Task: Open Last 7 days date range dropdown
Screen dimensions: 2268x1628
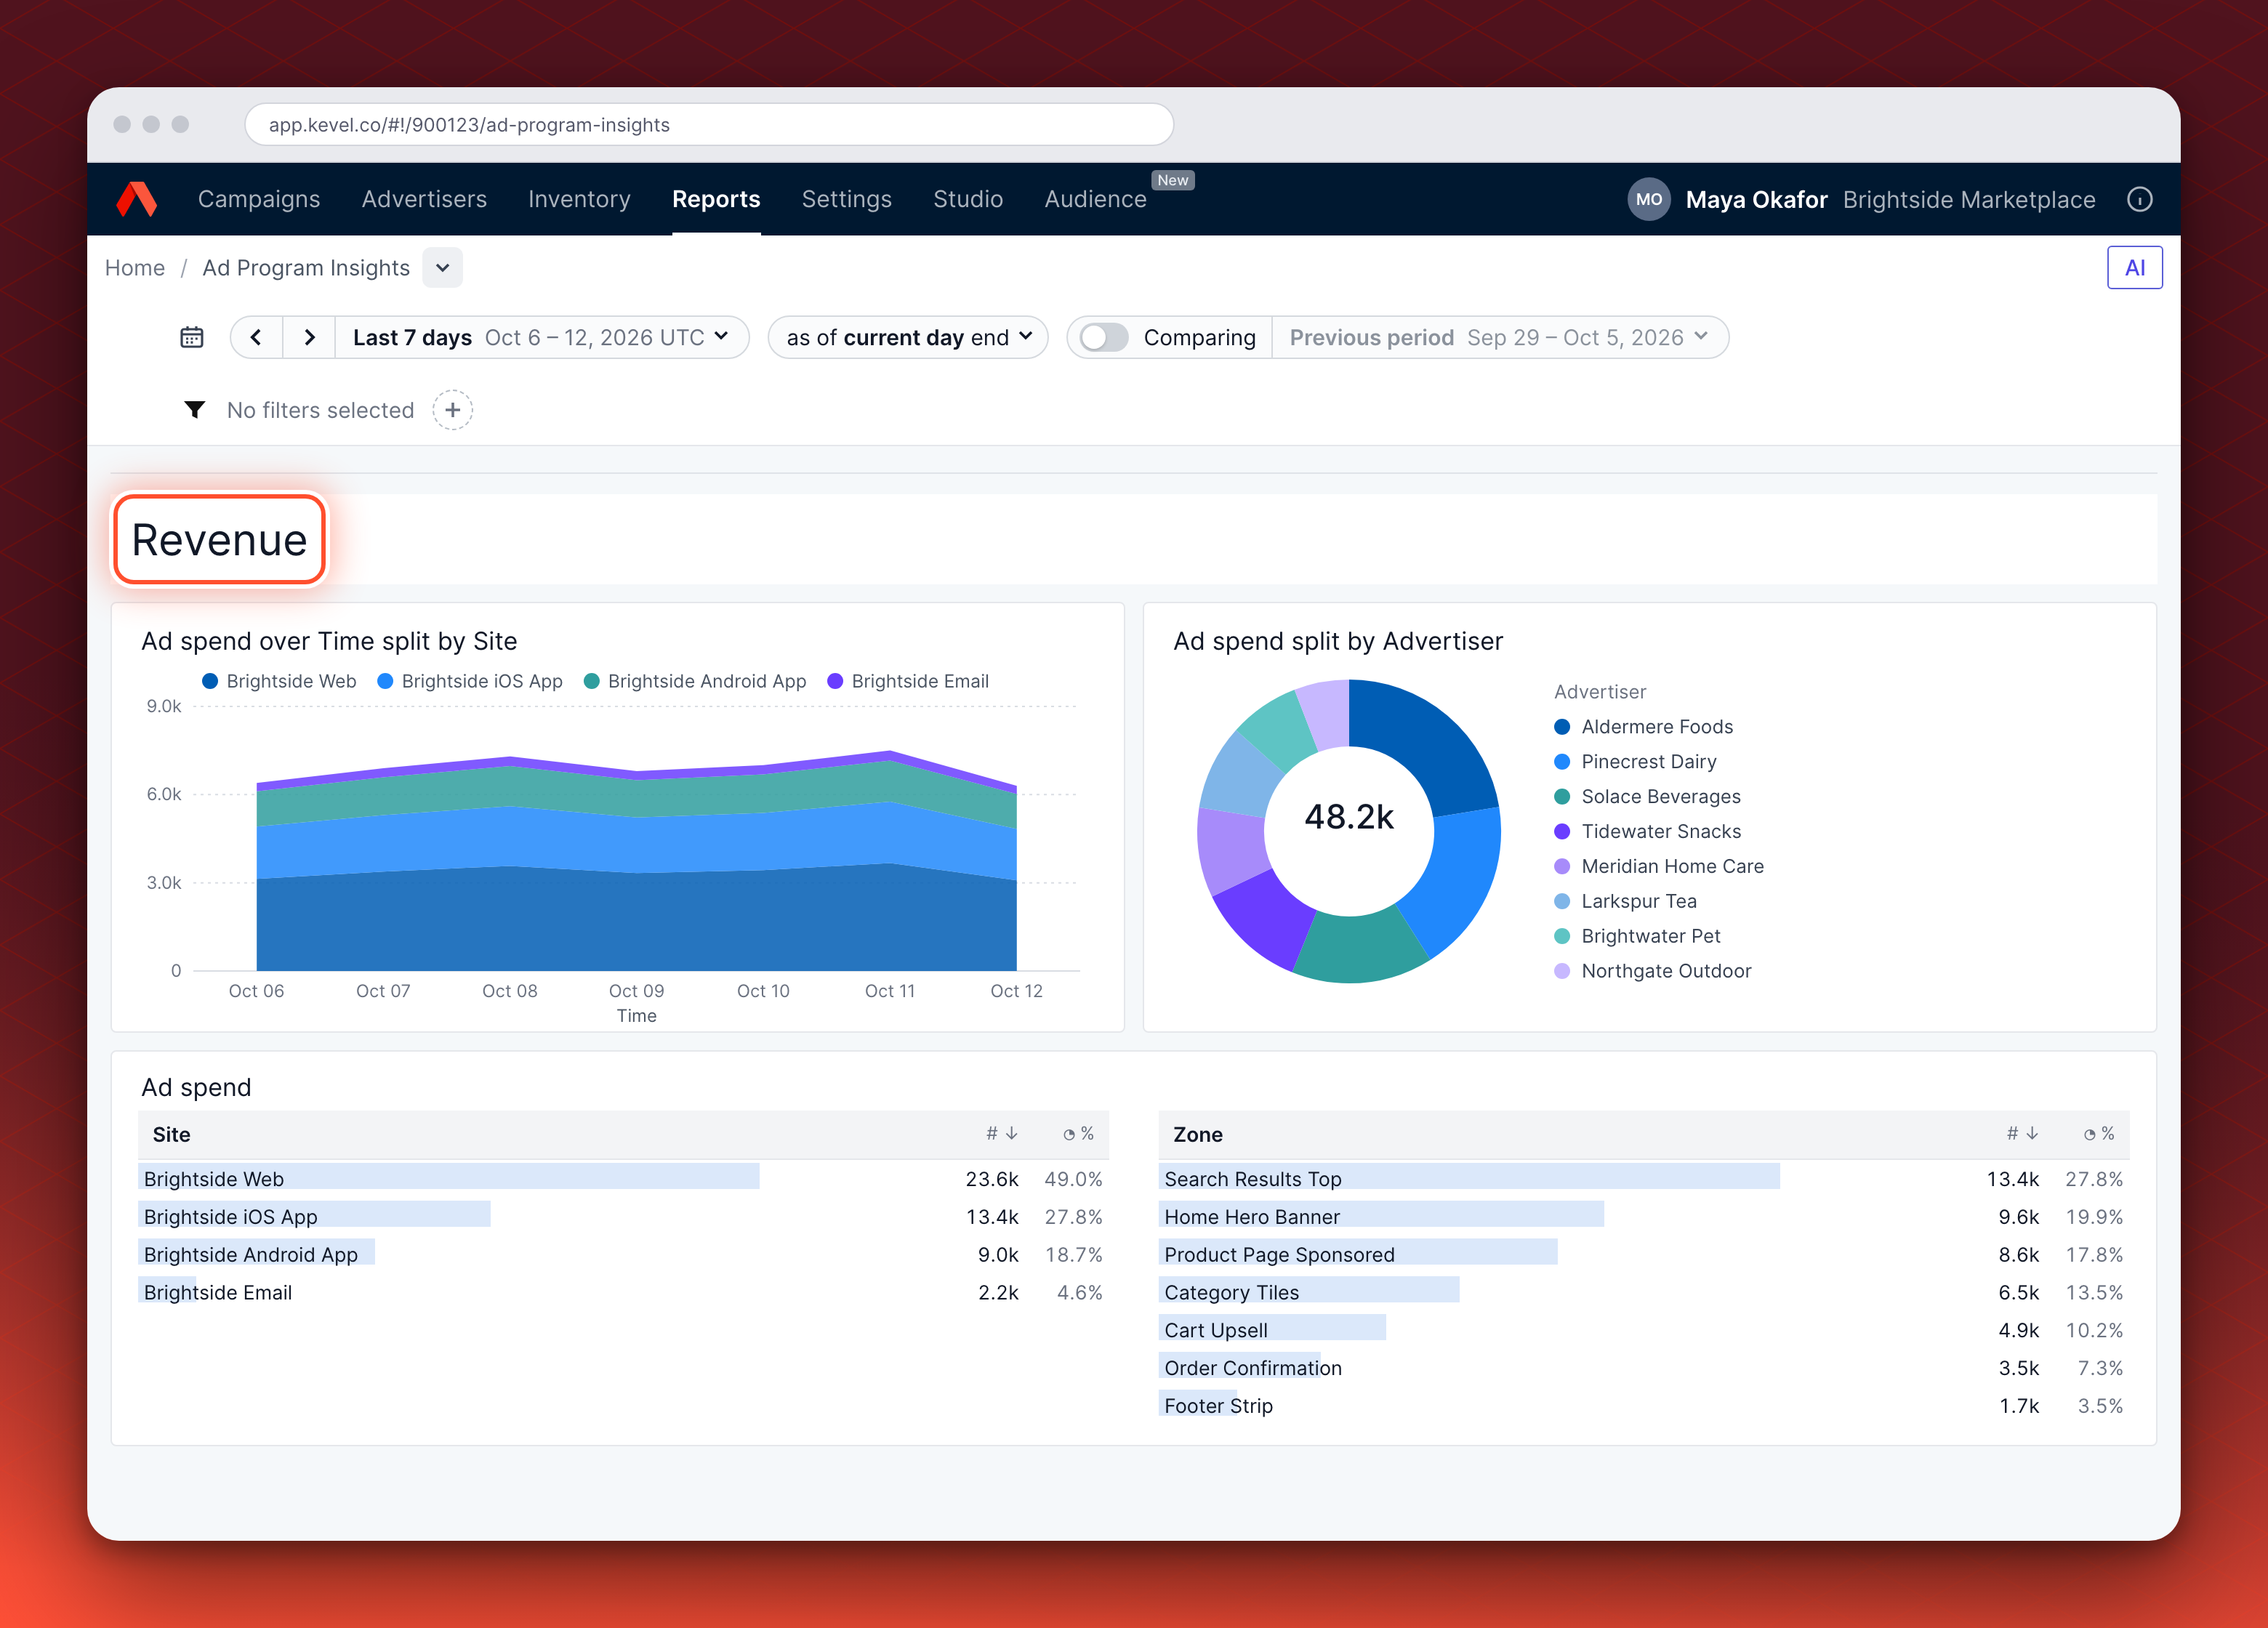Action: click(x=541, y=337)
